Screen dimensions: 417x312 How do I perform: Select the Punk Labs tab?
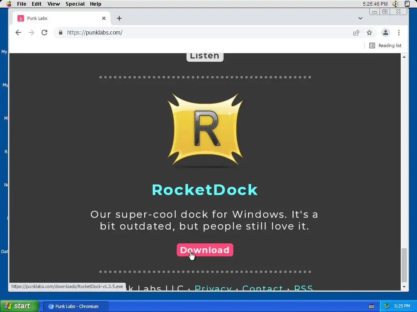pos(61,18)
